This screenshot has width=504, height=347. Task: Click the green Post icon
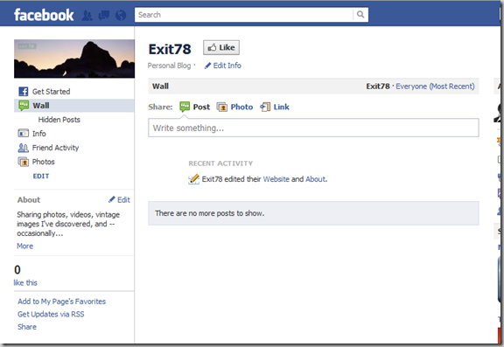click(185, 107)
